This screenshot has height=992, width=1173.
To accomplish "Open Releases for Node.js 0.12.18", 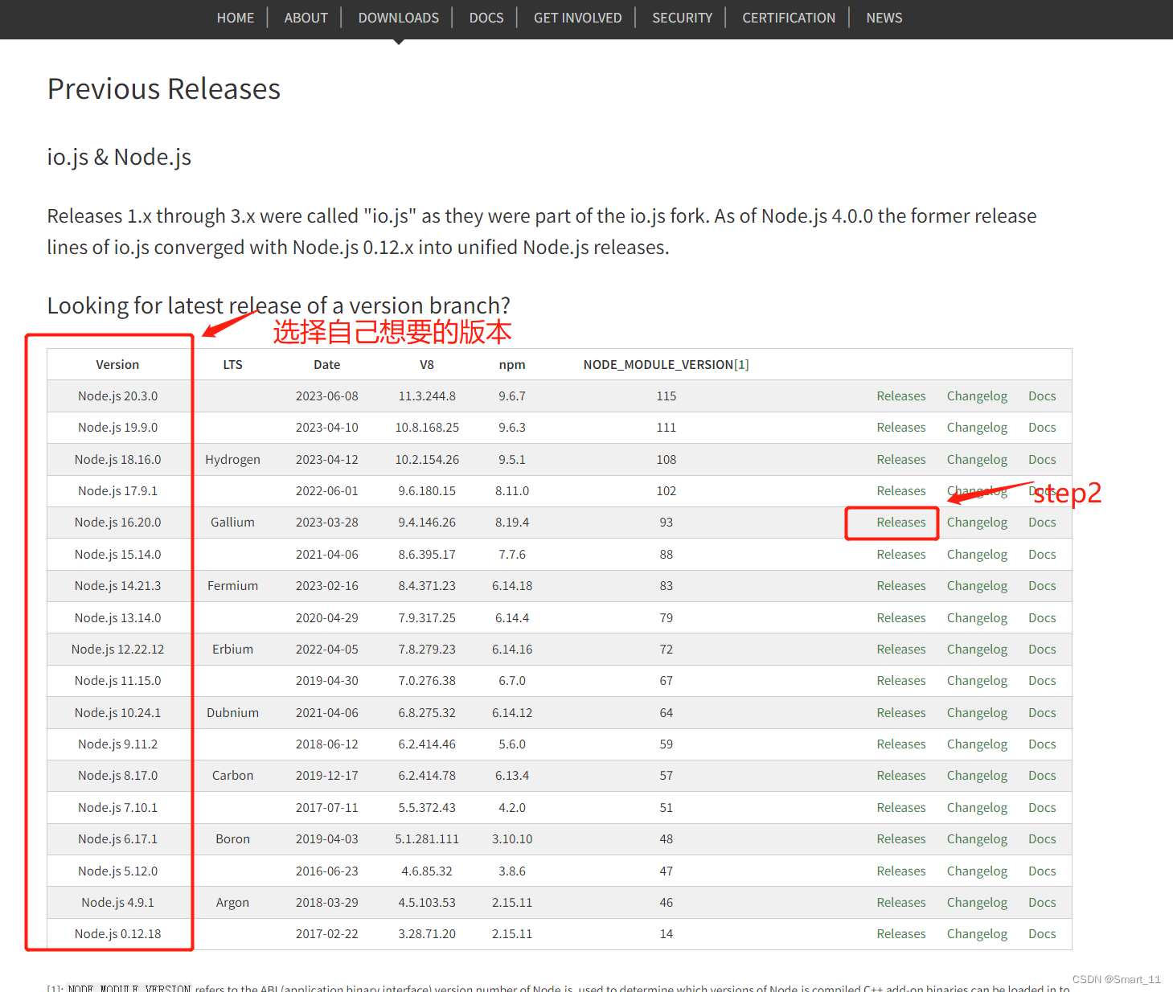I will click(900, 933).
